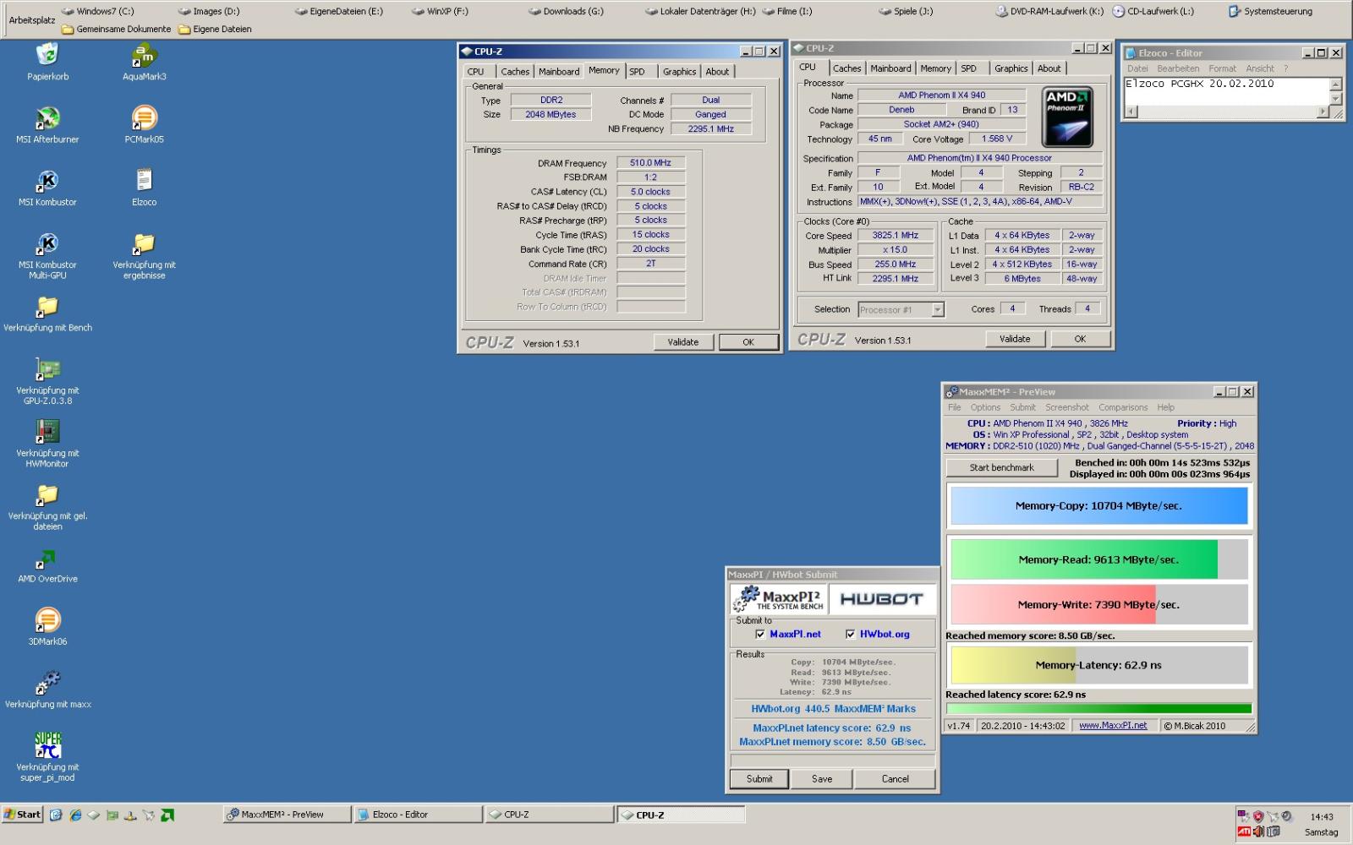Screen dimensions: 1353x845
Task: Toggle the MaxxPI.net submit checkbox
Action: coord(760,634)
